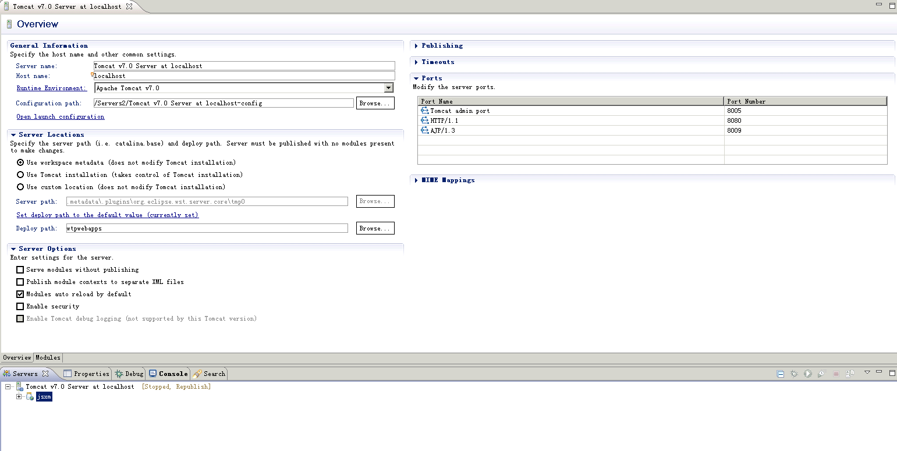
Task: Click the Deploy path text field
Action: pos(207,228)
